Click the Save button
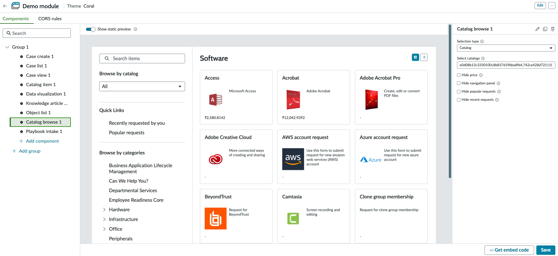The width and height of the screenshot is (558, 256). (x=546, y=250)
